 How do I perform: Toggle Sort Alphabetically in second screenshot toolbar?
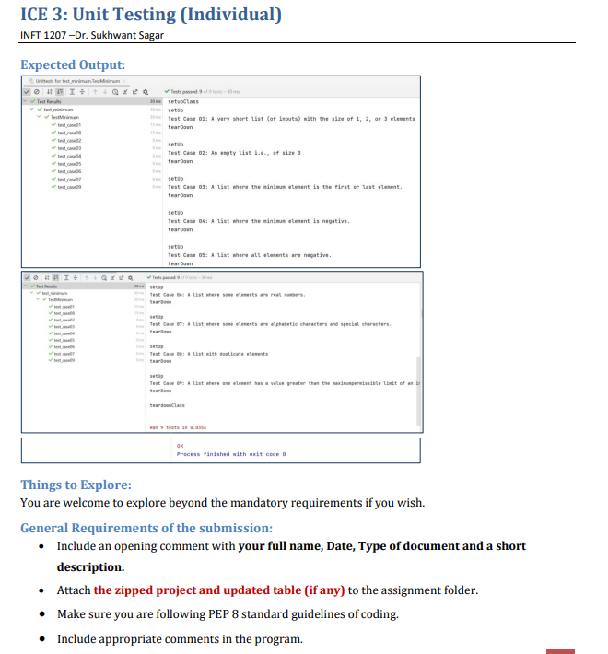click(x=47, y=278)
